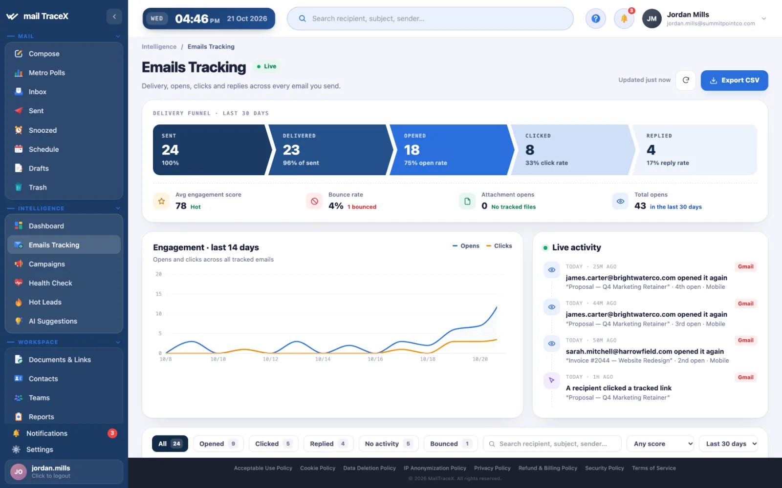Viewport: 782px width, 488px height.
Task: Click the Compose pencil icon in sidebar
Action: click(x=19, y=54)
